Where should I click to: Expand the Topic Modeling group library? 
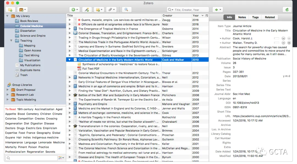tap(8, 100)
